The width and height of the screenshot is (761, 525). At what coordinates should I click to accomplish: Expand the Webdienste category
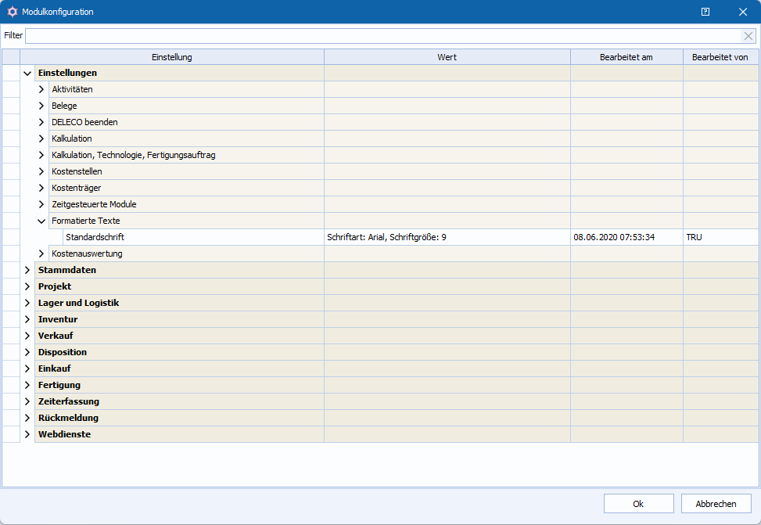point(27,434)
